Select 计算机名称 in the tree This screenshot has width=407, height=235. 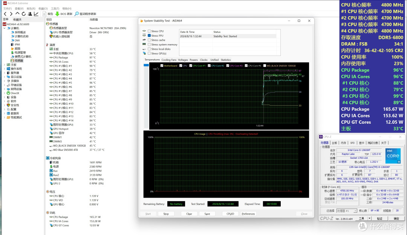(x=20, y=36)
